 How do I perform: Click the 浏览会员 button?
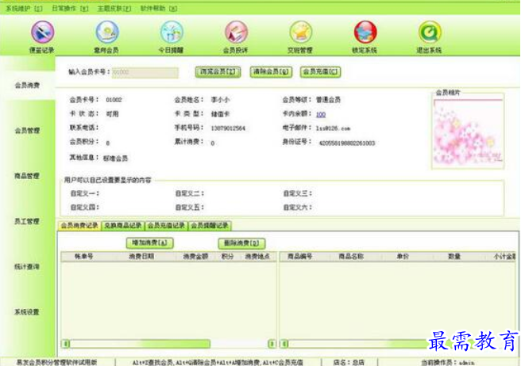pos(218,72)
